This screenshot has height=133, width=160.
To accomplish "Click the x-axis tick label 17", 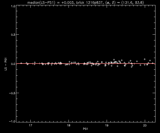I will (x=30, y=125).
